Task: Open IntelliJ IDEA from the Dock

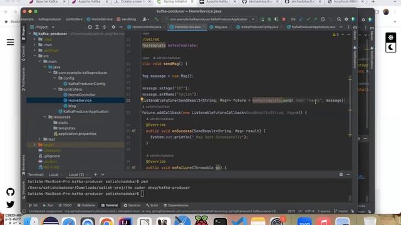Action: [x=125, y=222]
